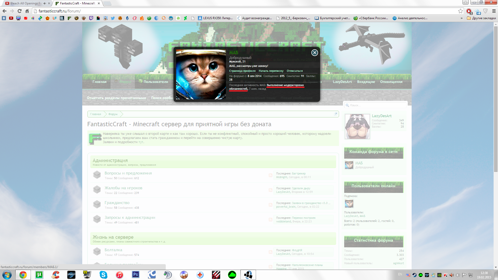Open Skype from the taskbar

coord(103,275)
